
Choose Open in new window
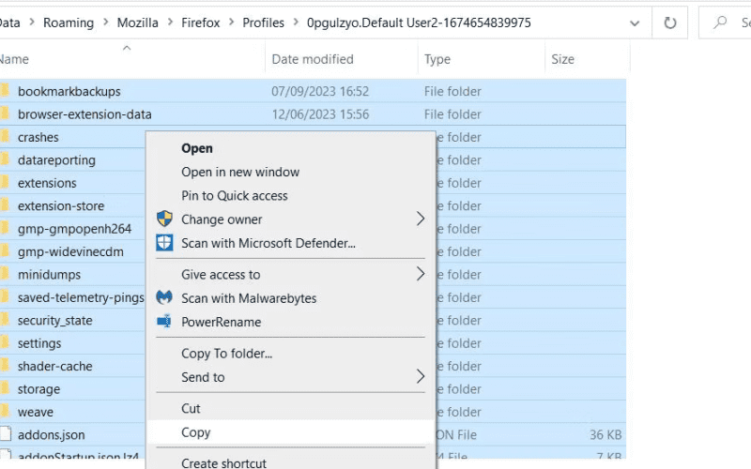click(x=240, y=172)
